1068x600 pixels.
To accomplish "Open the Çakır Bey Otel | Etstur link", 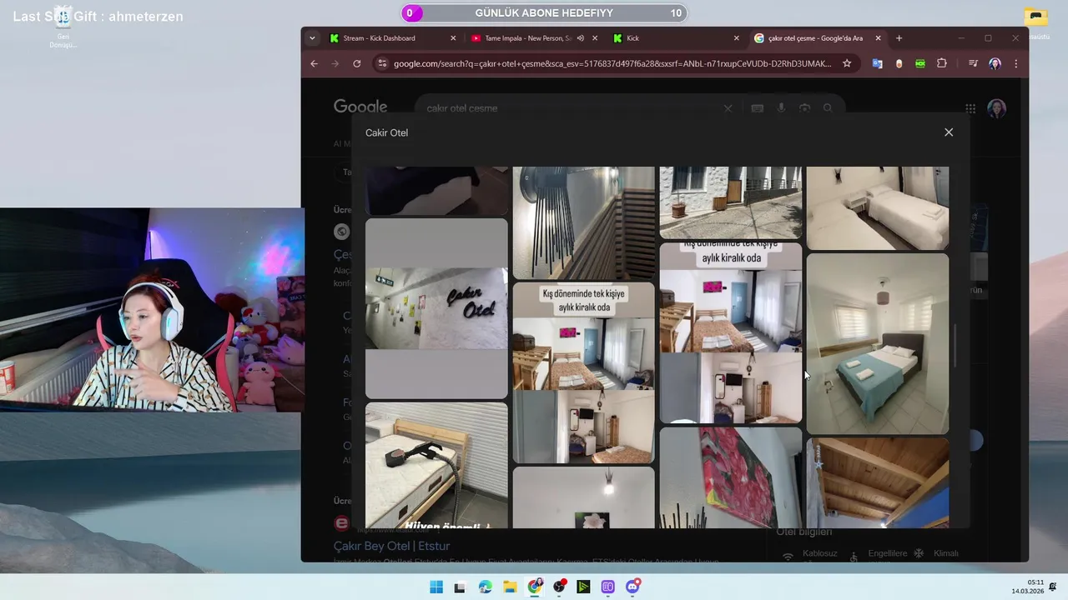I will coord(391,546).
